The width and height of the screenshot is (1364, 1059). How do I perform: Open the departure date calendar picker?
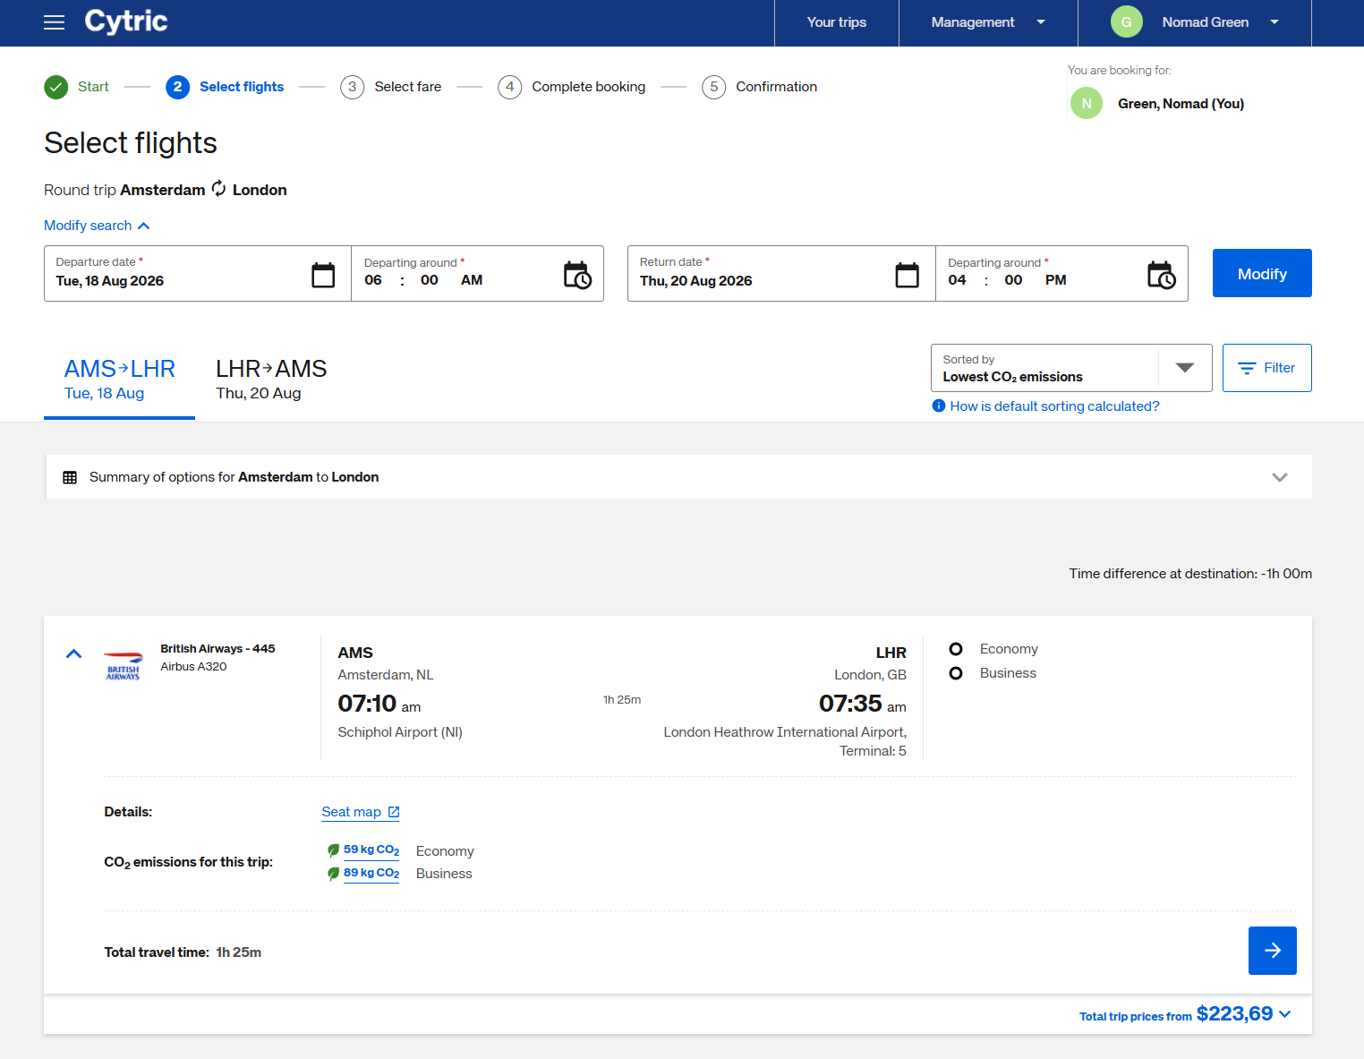click(323, 275)
